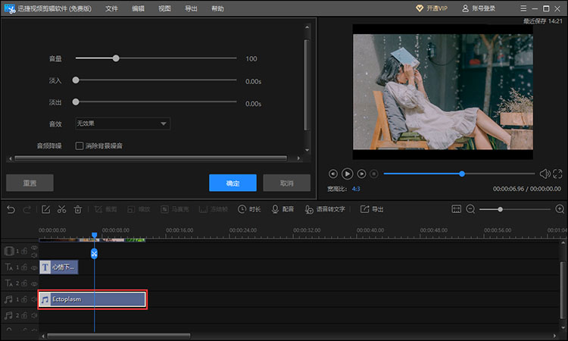This screenshot has width=568, height=341.
Task: Undo the last action in toolbar
Action: pyautogui.click(x=11, y=209)
